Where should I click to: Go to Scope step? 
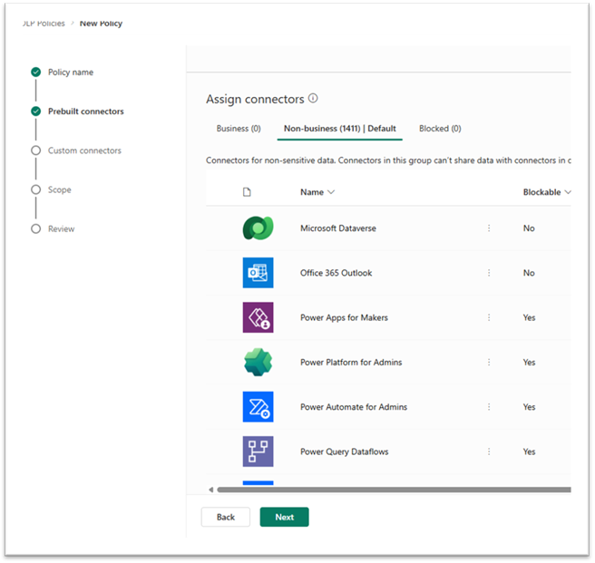click(60, 189)
